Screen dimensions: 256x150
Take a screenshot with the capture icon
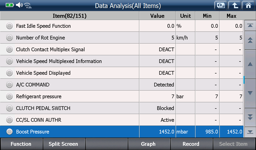(x=221, y=5)
